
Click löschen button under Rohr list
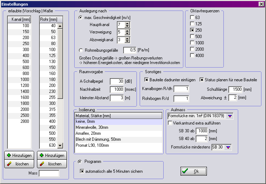(x=51, y=164)
